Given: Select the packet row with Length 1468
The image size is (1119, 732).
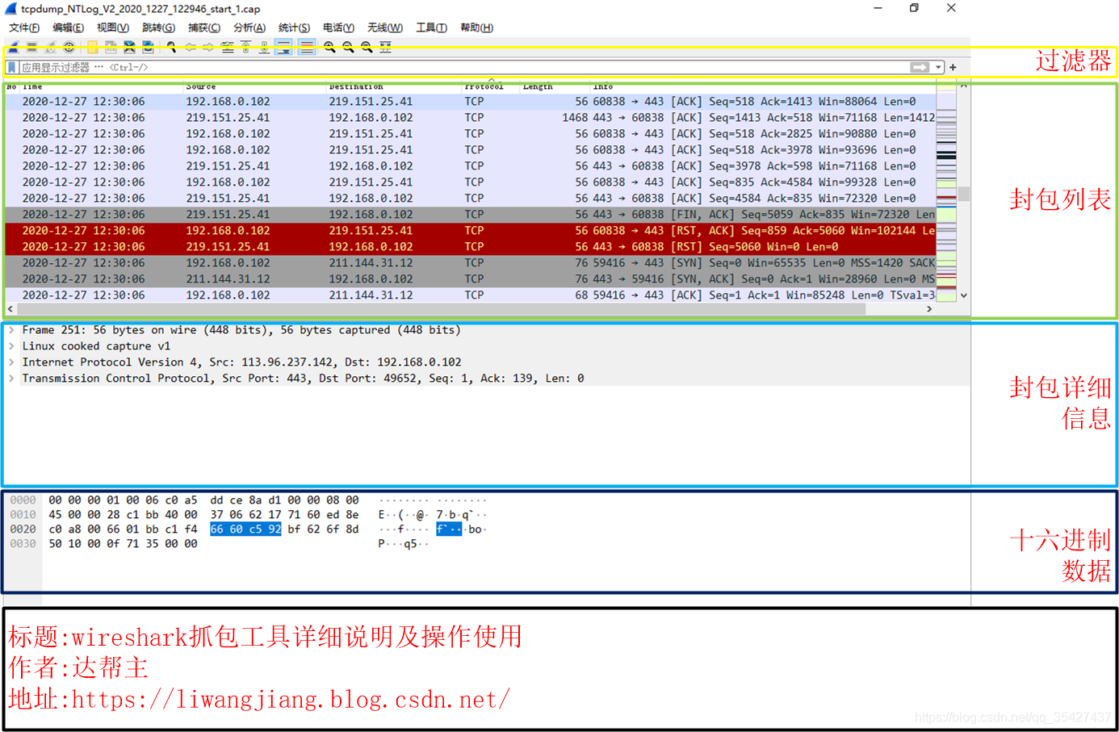Looking at the screenshot, I should click(x=470, y=118).
